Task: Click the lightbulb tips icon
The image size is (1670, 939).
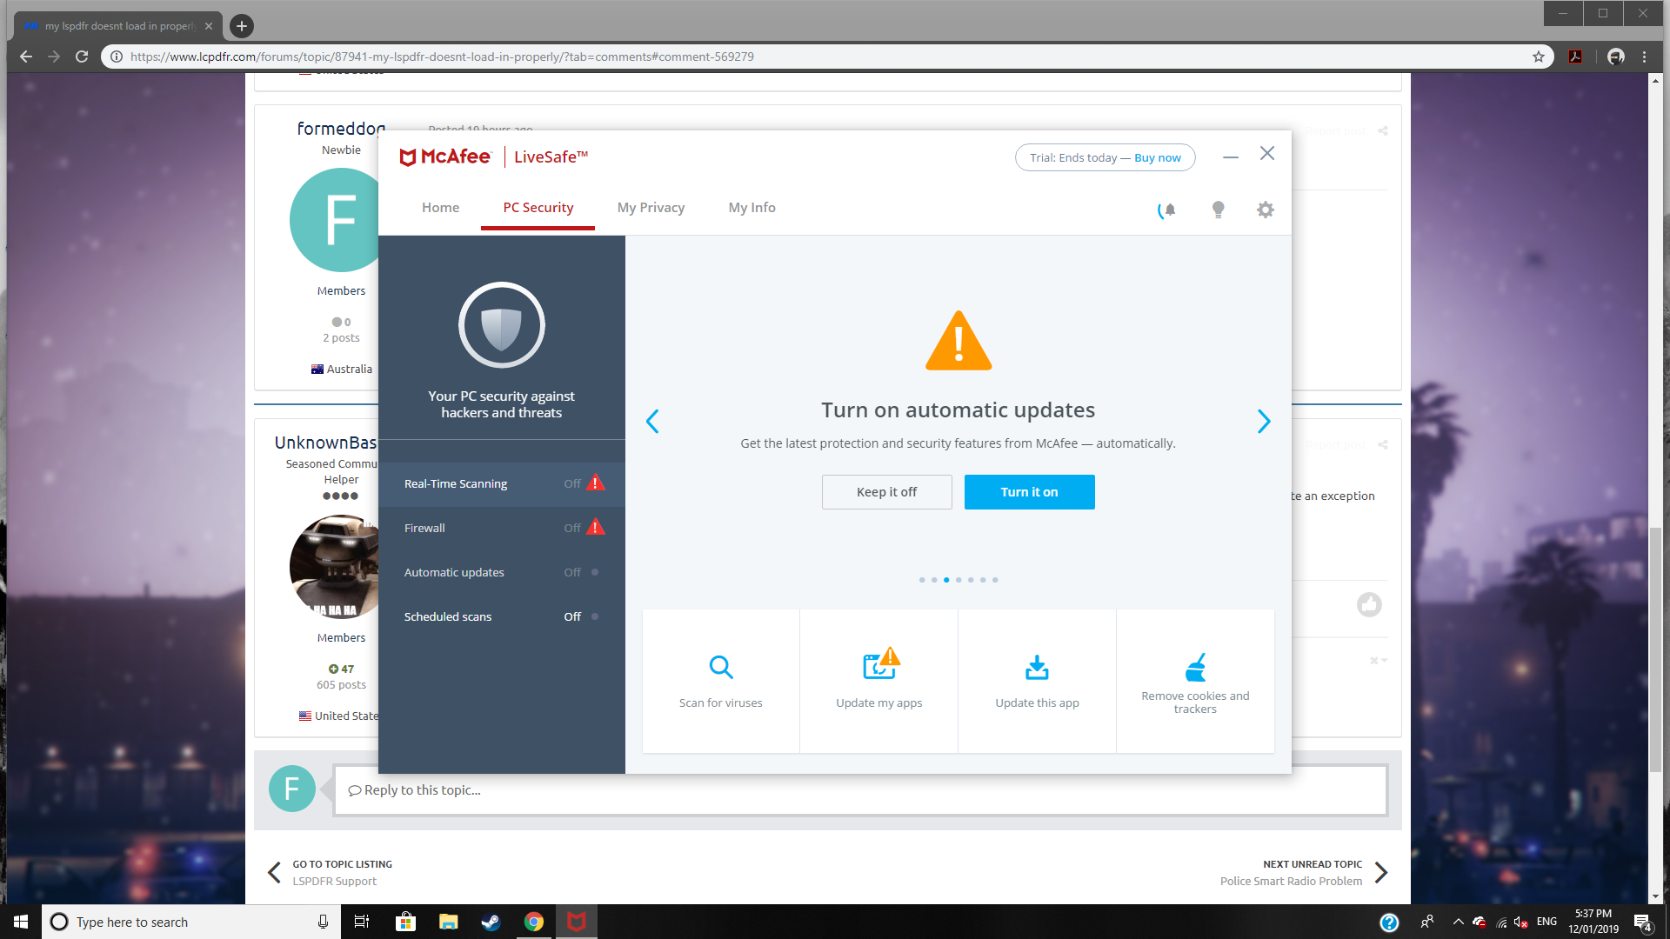Action: [1218, 210]
